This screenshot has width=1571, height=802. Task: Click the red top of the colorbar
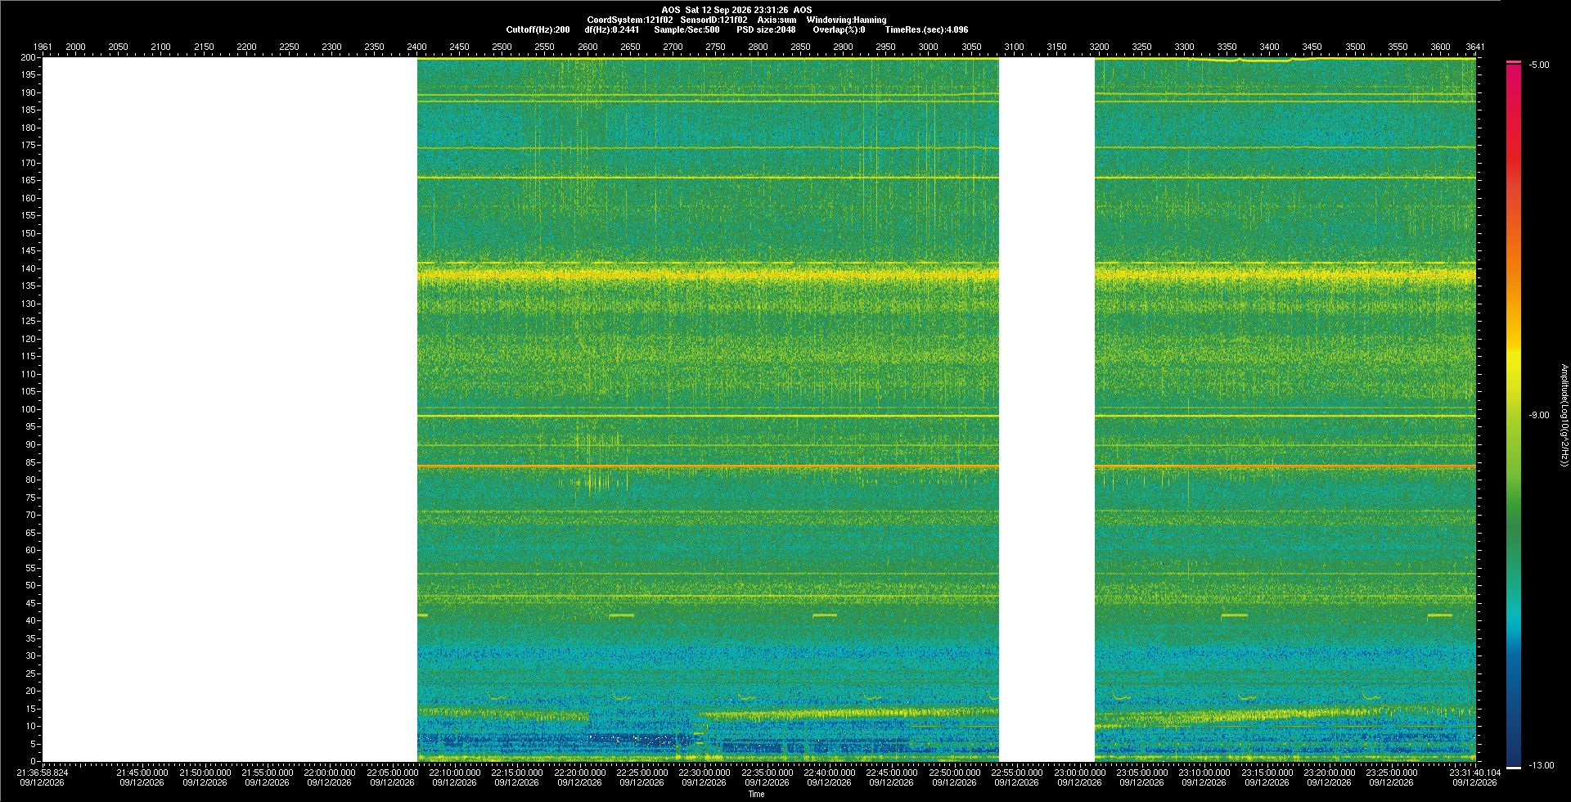coord(1514,74)
